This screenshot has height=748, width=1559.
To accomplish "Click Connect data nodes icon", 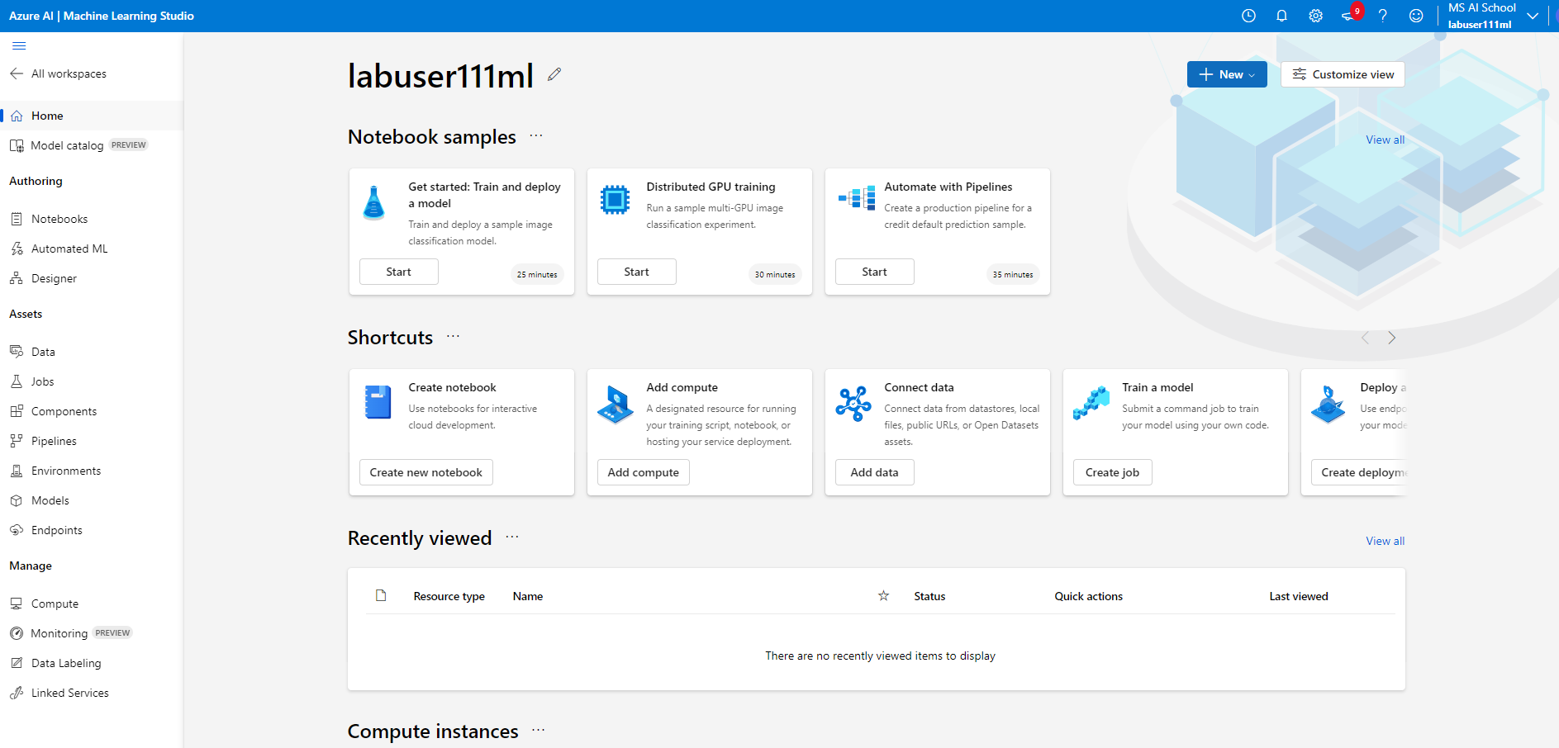I will click(x=853, y=404).
